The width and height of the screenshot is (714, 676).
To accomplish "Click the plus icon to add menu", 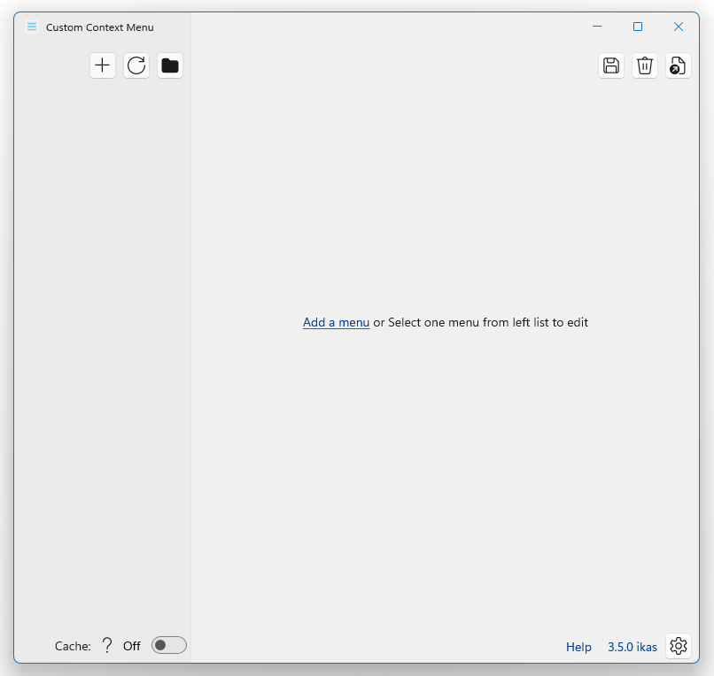I will click(x=103, y=65).
